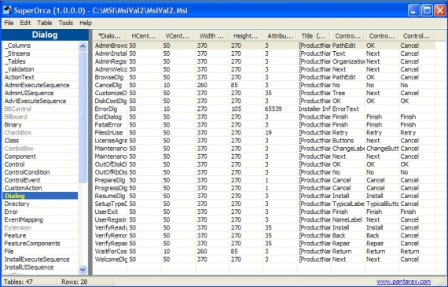Click the Attributes column header

click(x=280, y=36)
